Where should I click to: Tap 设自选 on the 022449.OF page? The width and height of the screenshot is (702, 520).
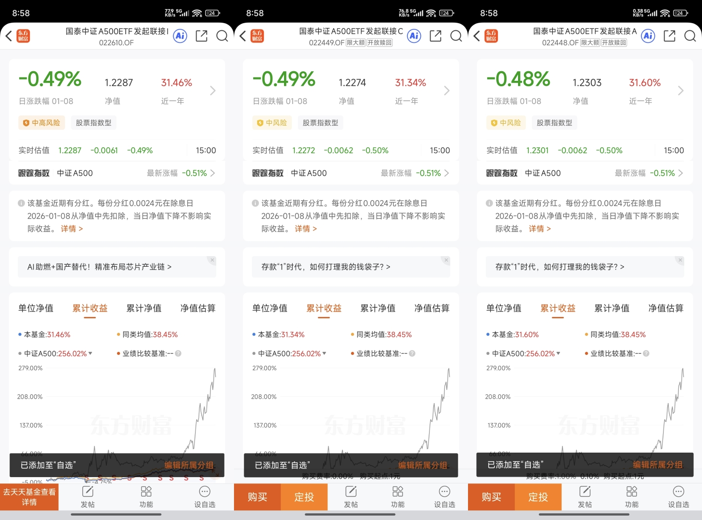[x=444, y=497]
